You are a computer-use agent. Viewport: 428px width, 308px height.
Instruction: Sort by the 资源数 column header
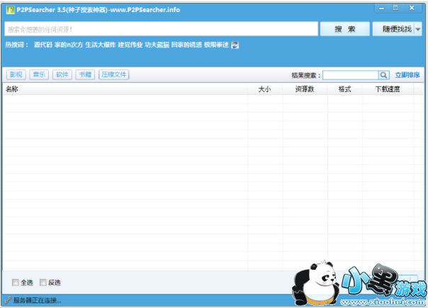pyautogui.click(x=305, y=89)
